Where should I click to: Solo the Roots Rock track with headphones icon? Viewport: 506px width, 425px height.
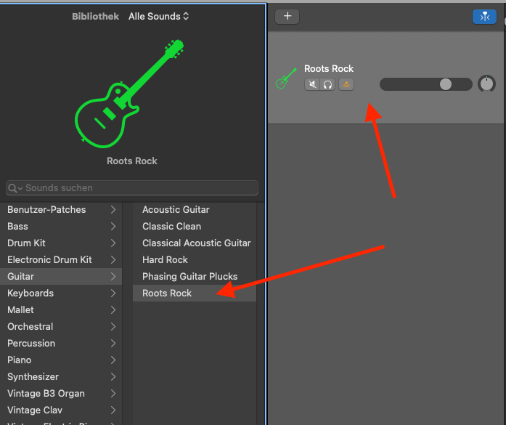click(327, 84)
